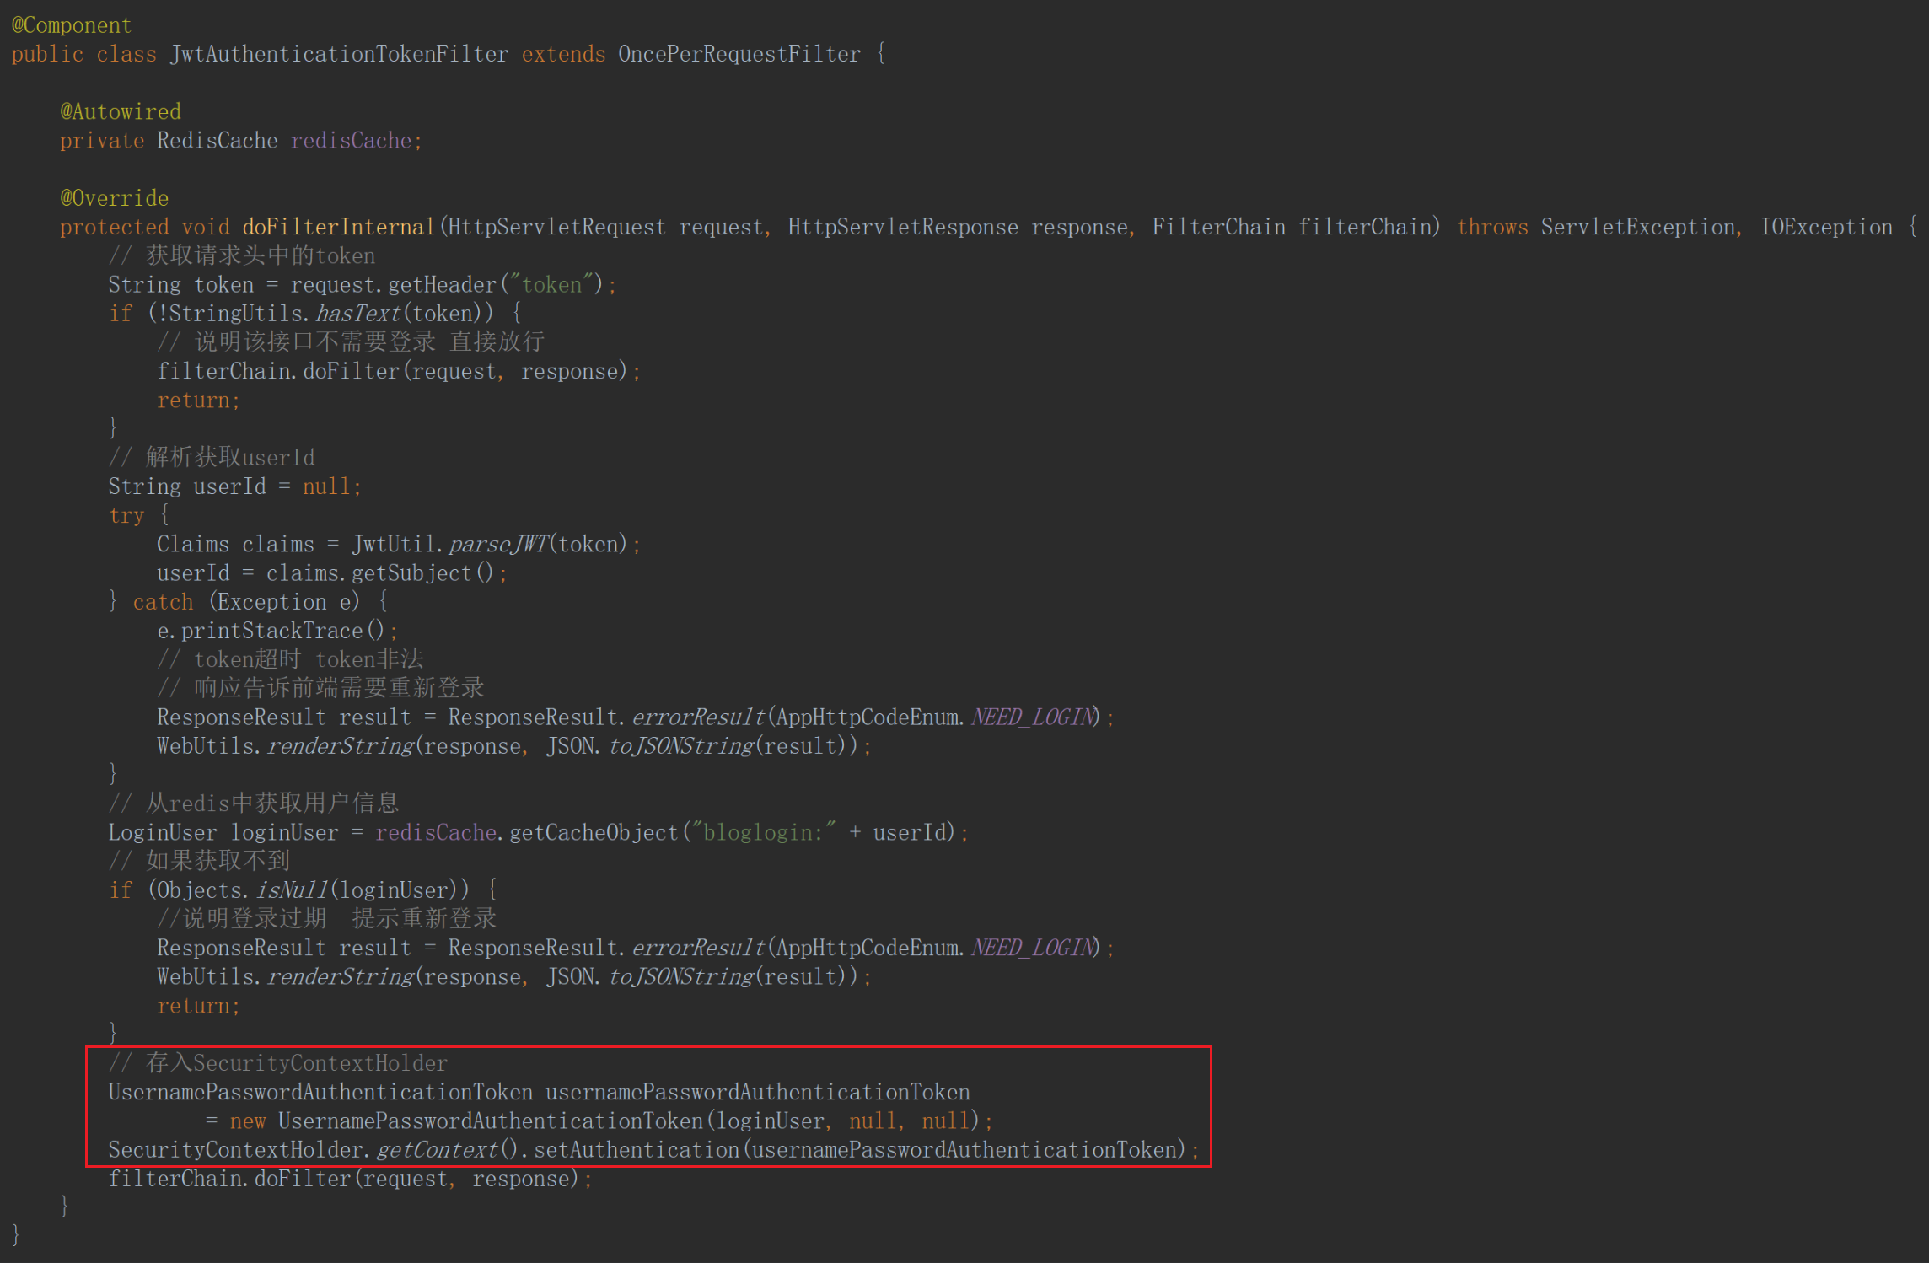Click the @Component annotation
The height and width of the screenshot is (1263, 1929).
[72, 25]
